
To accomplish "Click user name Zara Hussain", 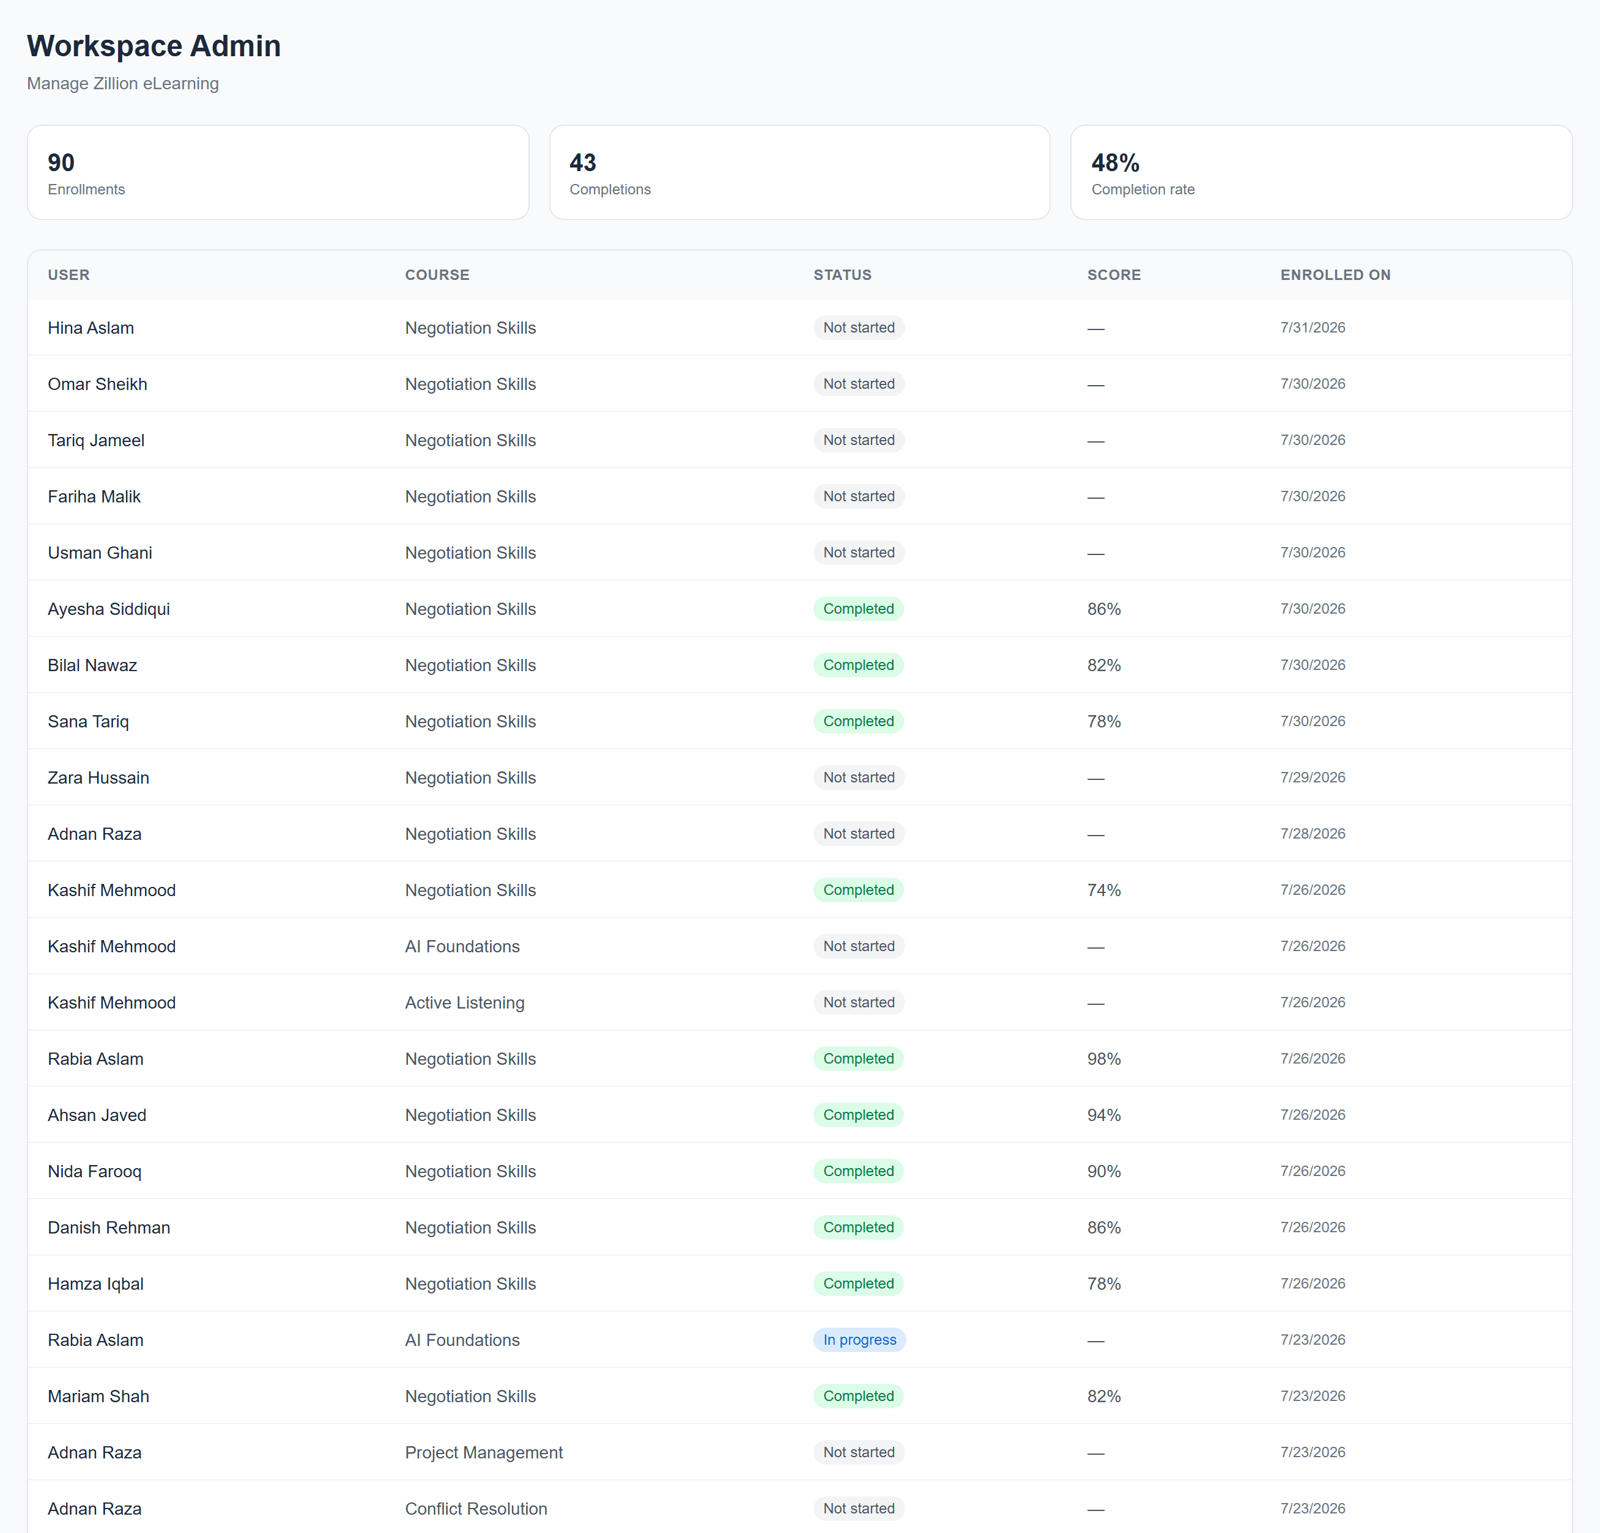I will (x=98, y=778).
